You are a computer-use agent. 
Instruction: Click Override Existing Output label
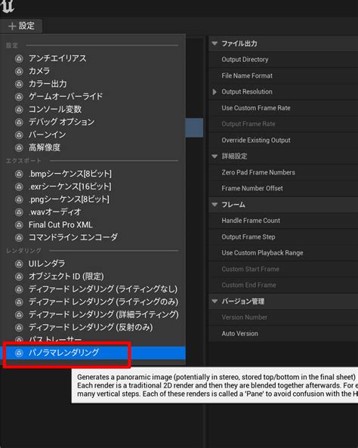click(x=256, y=141)
